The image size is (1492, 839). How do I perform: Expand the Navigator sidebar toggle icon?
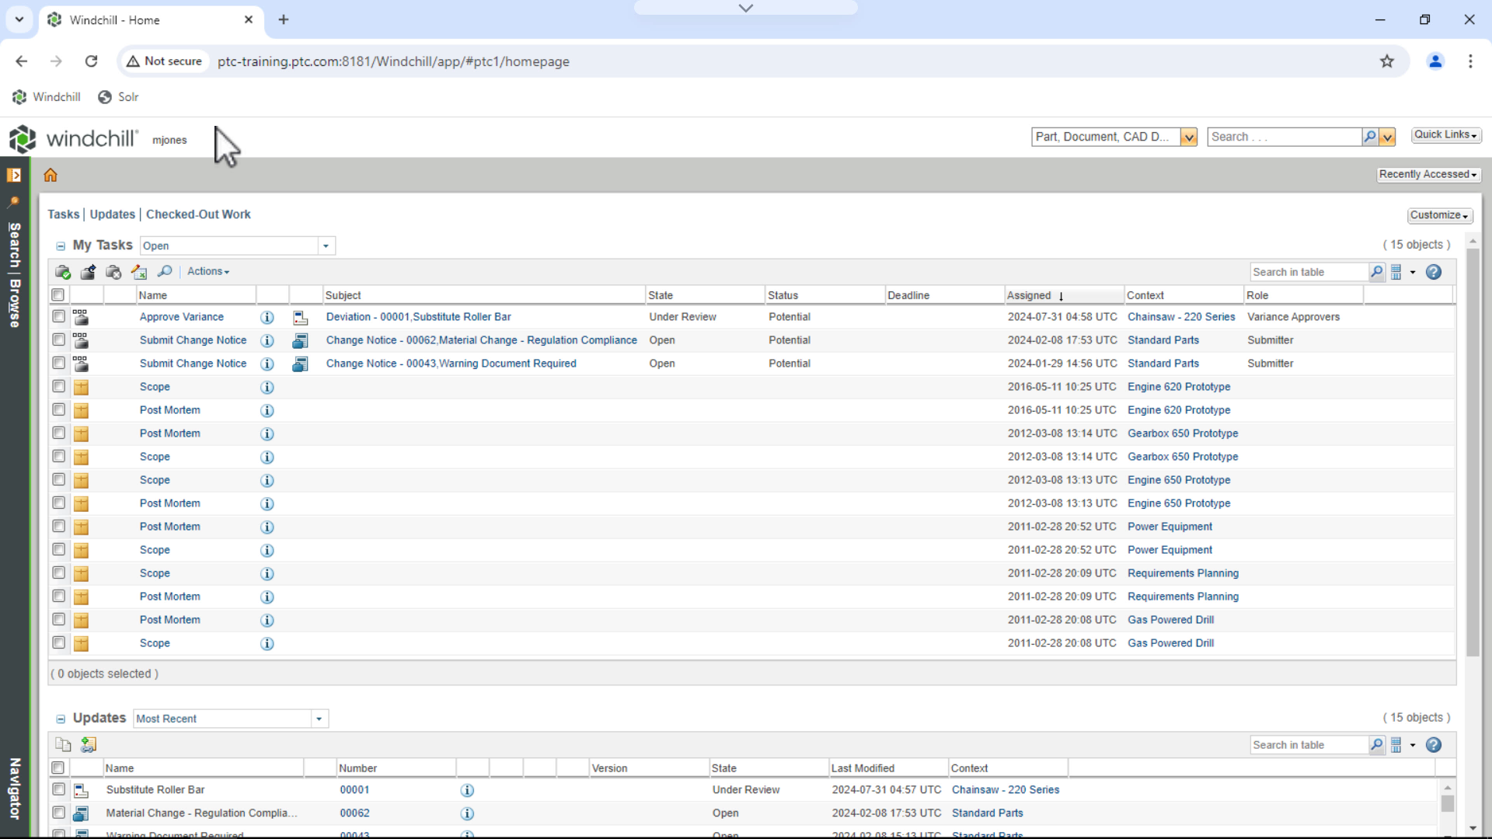tap(14, 175)
